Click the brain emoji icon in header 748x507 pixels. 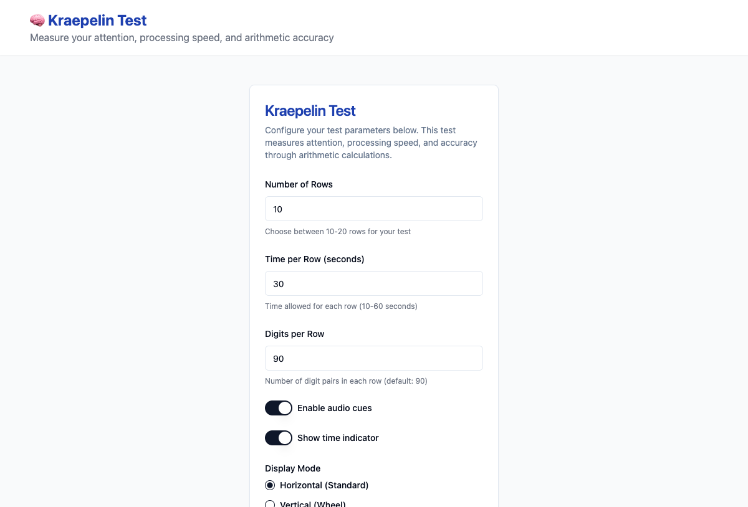click(x=37, y=21)
